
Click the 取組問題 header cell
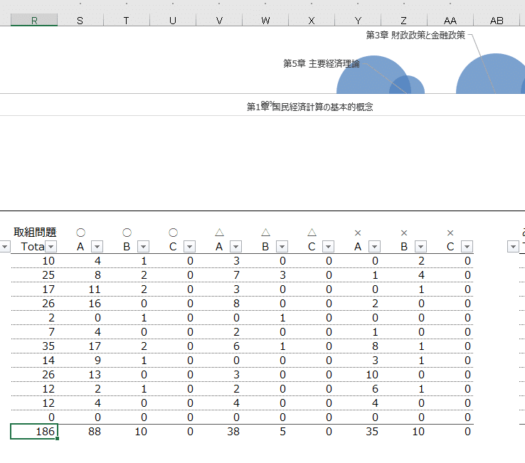point(35,232)
